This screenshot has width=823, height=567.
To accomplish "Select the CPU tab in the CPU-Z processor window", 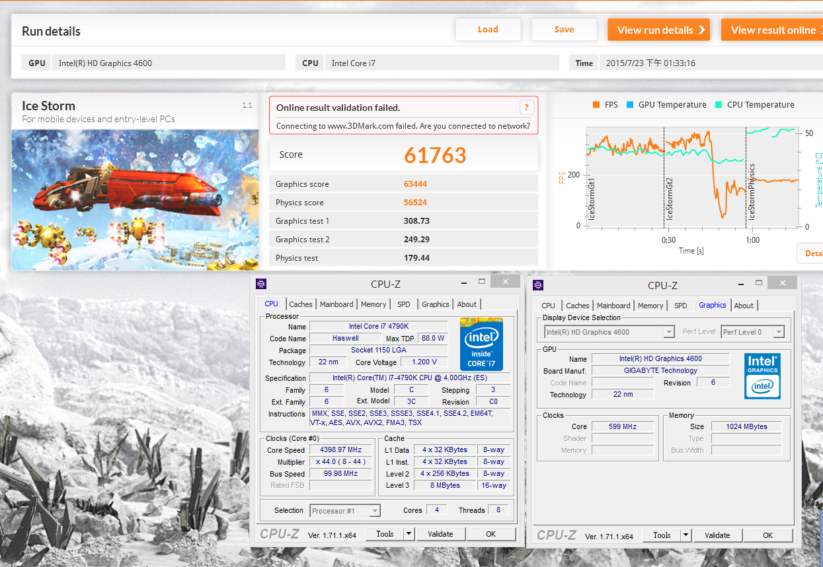I will click(x=272, y=304).
